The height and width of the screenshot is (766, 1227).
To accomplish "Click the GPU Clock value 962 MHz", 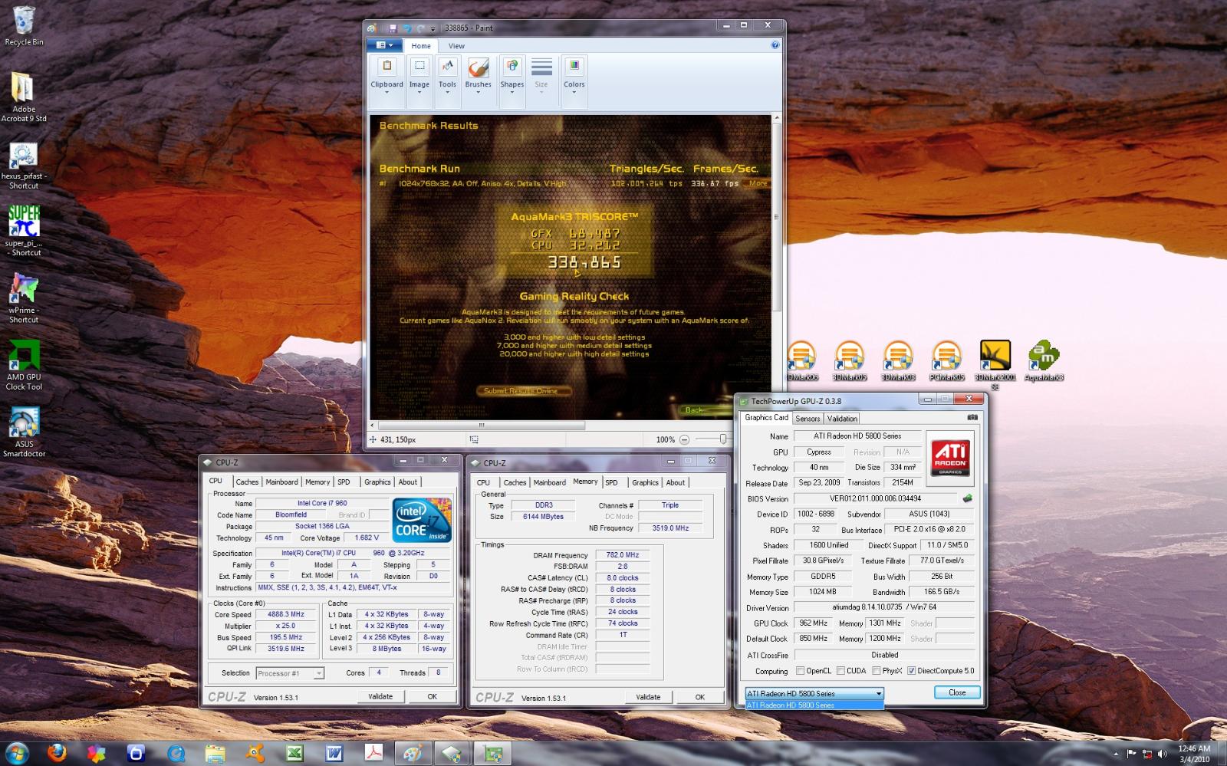I will click(x=813, y=623).
